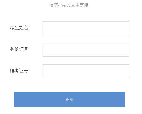Viewport: 142px width, 114px height.
Task: Activate the last empty text field
Action: pos(86,71)
